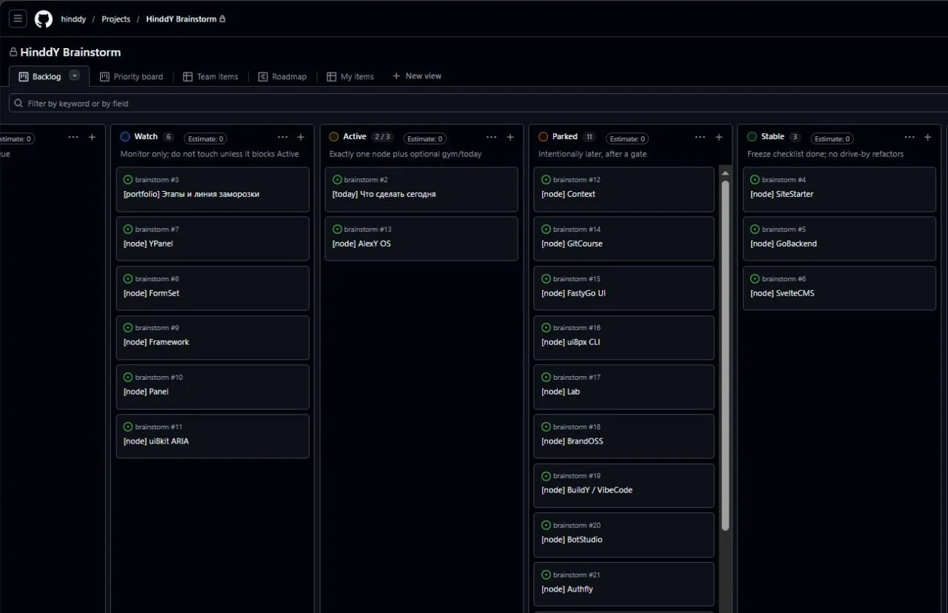
Task: Open the [node] GitCourse card
Action: click(624, 238)
